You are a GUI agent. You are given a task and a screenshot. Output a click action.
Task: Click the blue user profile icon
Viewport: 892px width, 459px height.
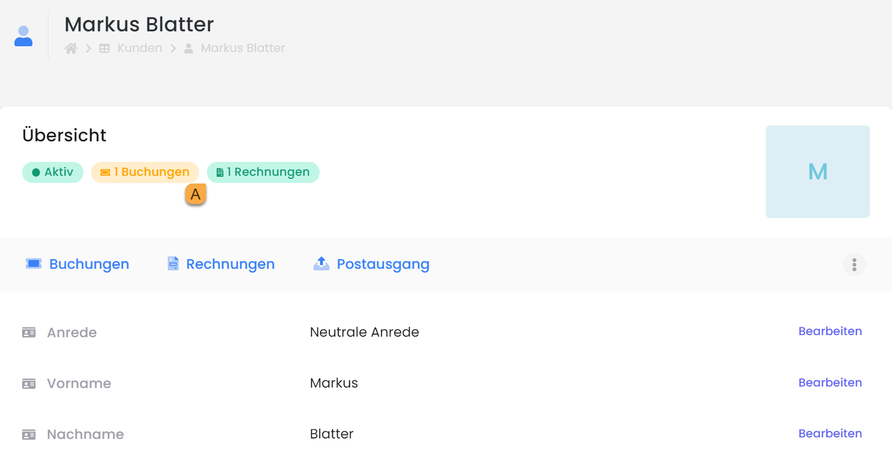tap(23, 36)
